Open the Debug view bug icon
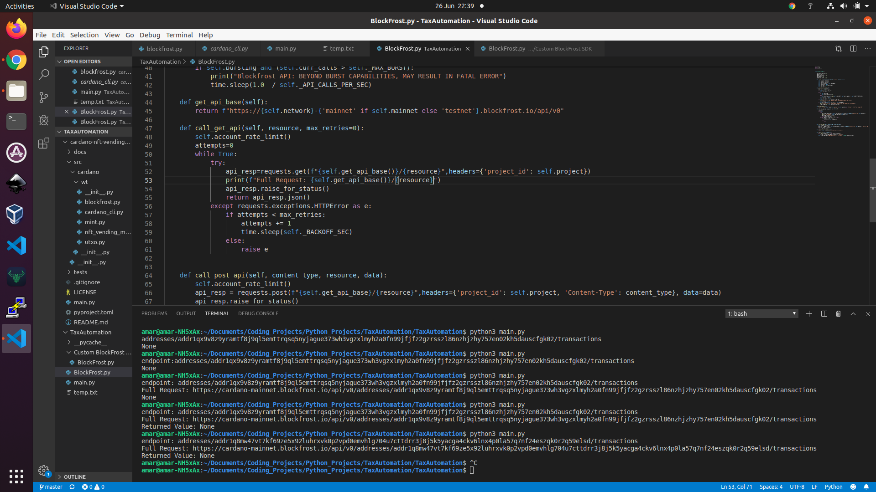This screenshot has width=876, height=492. pos(44,120)
